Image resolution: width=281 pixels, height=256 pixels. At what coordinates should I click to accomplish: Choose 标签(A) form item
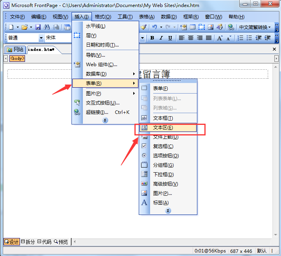[x=168, y=203]
